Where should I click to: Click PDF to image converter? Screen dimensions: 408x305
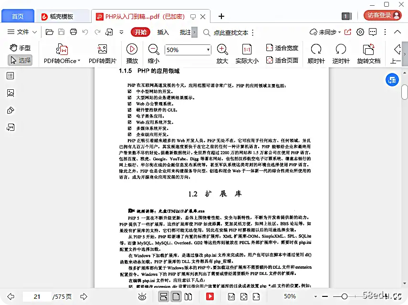pyautogui.click(x=103, y=54)
